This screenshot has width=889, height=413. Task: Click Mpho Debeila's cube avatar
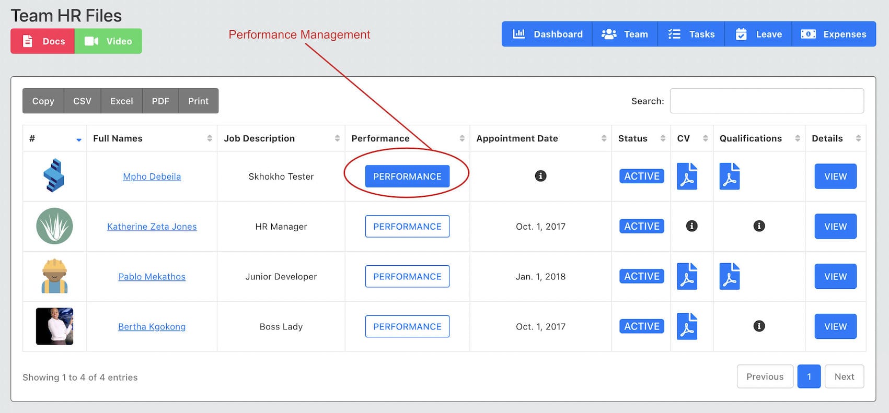[x=54, y=175]
